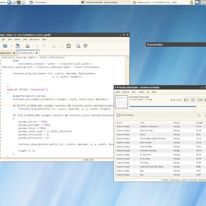The image size is (206, 206).
Task: Select the 'In My Bones' track
Action: [160, 159]
